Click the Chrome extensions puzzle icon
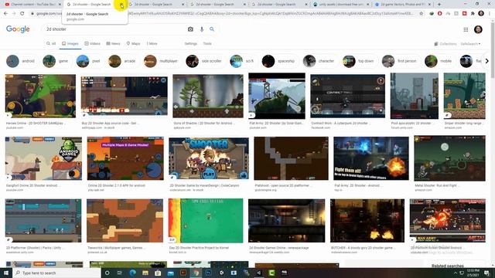The image size is (495, 278). pyautogui.click(x=473, y=14)
